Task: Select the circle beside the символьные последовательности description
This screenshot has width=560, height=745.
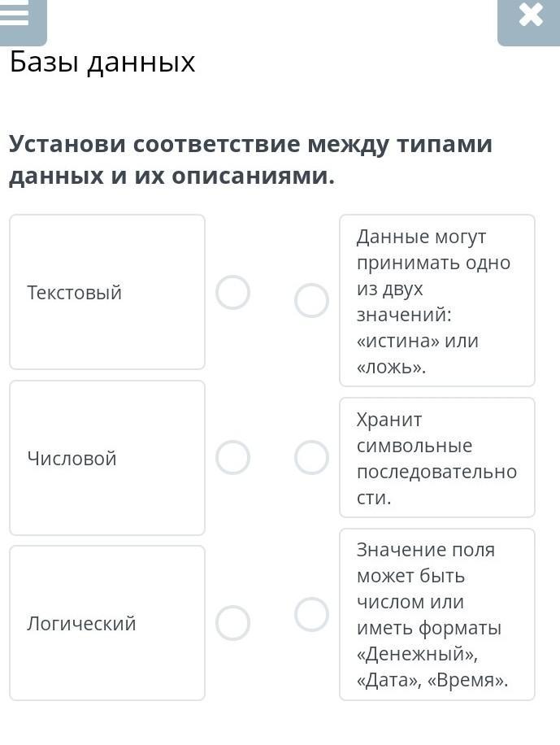Action: 311,458
